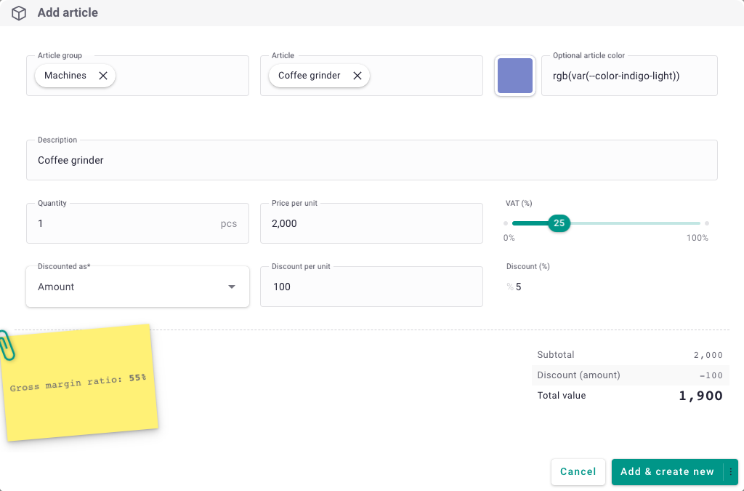Click into the Quantity input field

(124, 223)
